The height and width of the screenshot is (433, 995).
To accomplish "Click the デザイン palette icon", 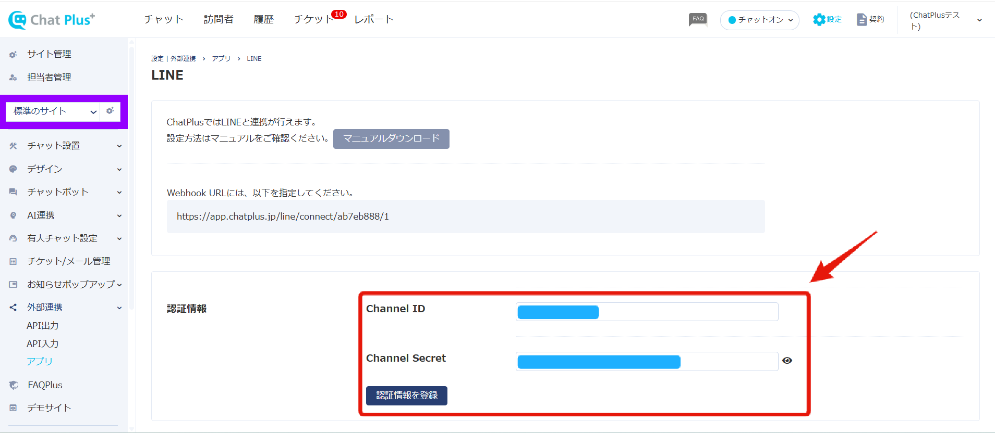I will [13, 169].
